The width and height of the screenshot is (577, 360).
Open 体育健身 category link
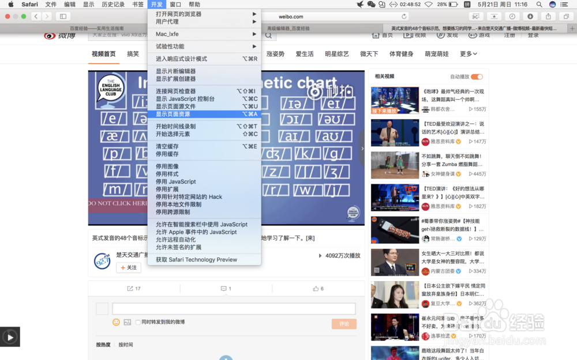[x=402, y=54]
